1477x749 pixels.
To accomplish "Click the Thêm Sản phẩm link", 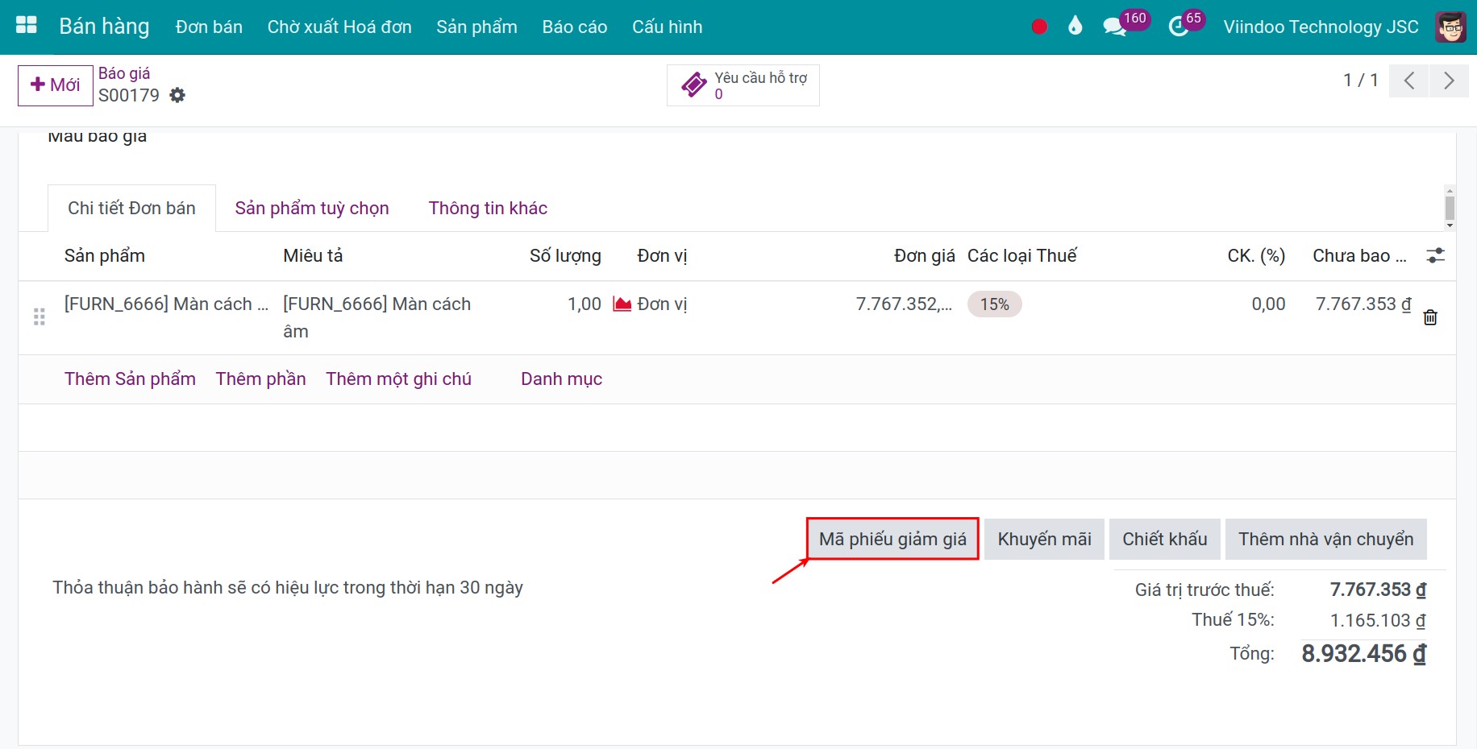I will pos(130,379).
